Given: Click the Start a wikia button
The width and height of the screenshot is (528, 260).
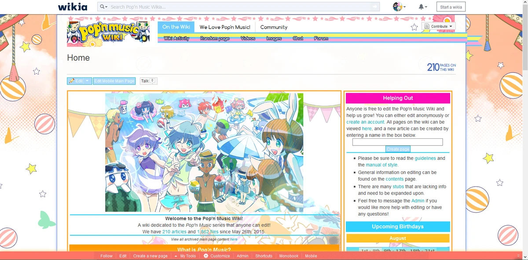Looking at the screenshot, I should [451, 7].
